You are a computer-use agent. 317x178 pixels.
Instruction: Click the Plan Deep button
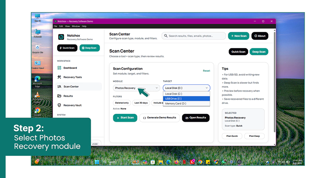click(x=254, y=136)
